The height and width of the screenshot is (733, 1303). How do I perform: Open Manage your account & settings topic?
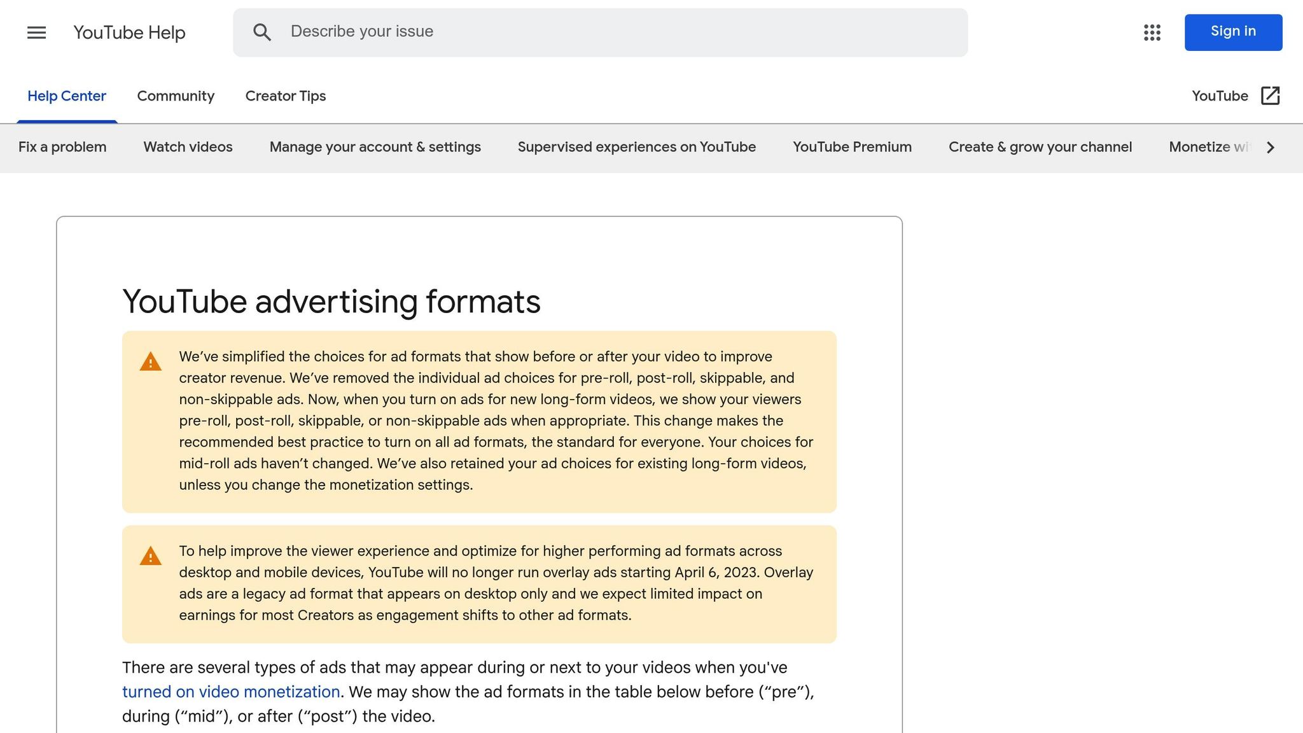pyautogui.click(x=375, y=147)
